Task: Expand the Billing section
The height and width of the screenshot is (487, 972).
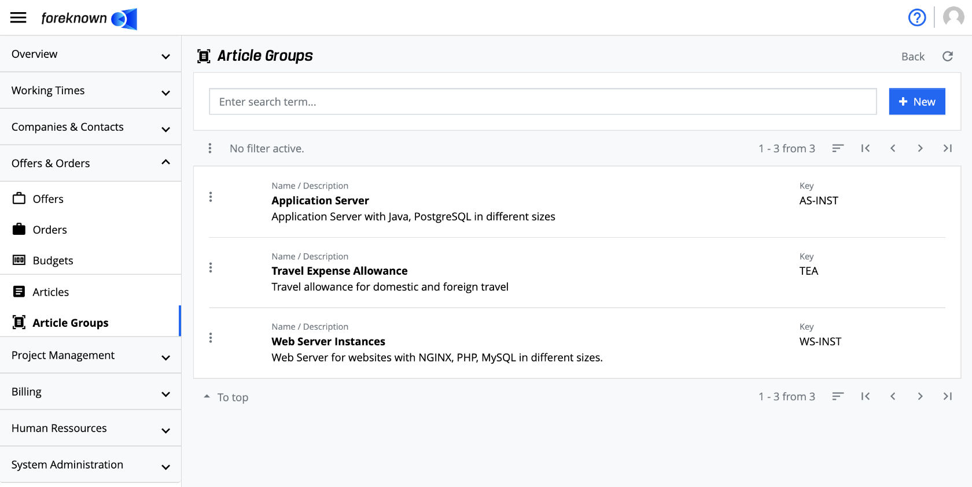Action: [90, 392]
